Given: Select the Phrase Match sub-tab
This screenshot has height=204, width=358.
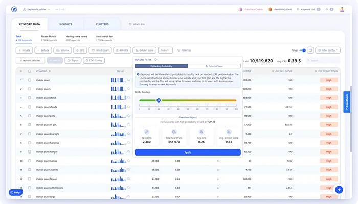Looking at the screenshot, I should tap(49, 38).
